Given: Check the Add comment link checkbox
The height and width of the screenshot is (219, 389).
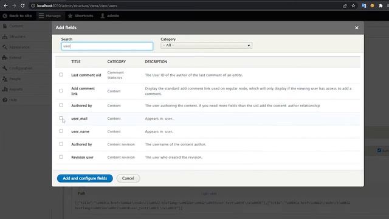Looking at the screenshot, I should pos(61,91).
